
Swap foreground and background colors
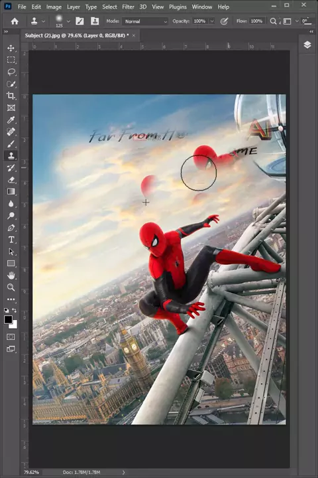click(x=15, y=310)
